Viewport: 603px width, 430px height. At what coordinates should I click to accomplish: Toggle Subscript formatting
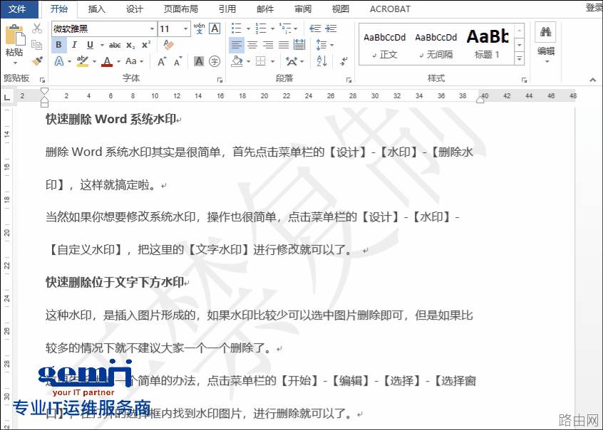pos(130,45)
